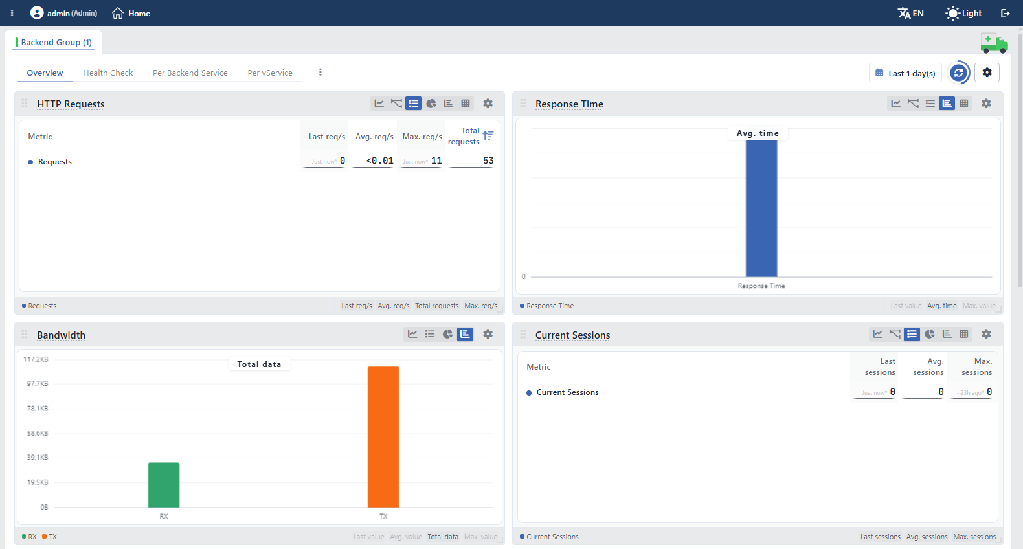Open the three-dot menu in top-left corner

point(12,13)
